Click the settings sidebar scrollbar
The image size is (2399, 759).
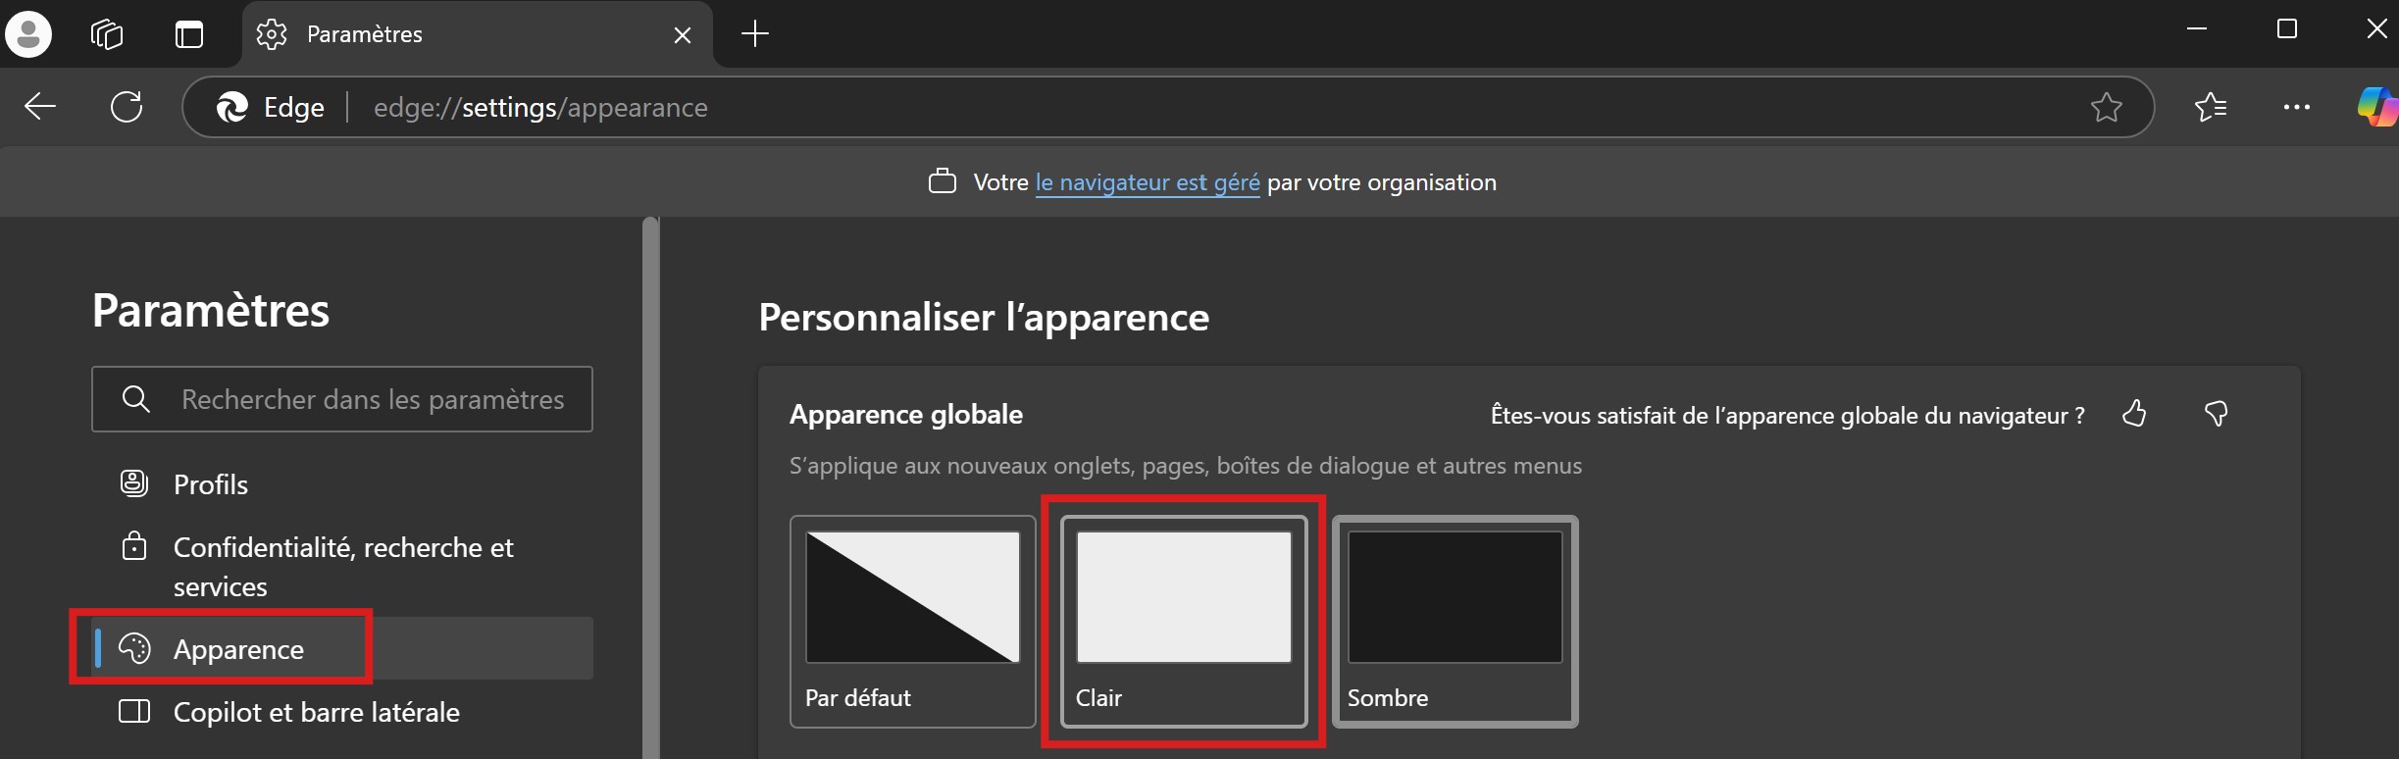click(650, 487)
